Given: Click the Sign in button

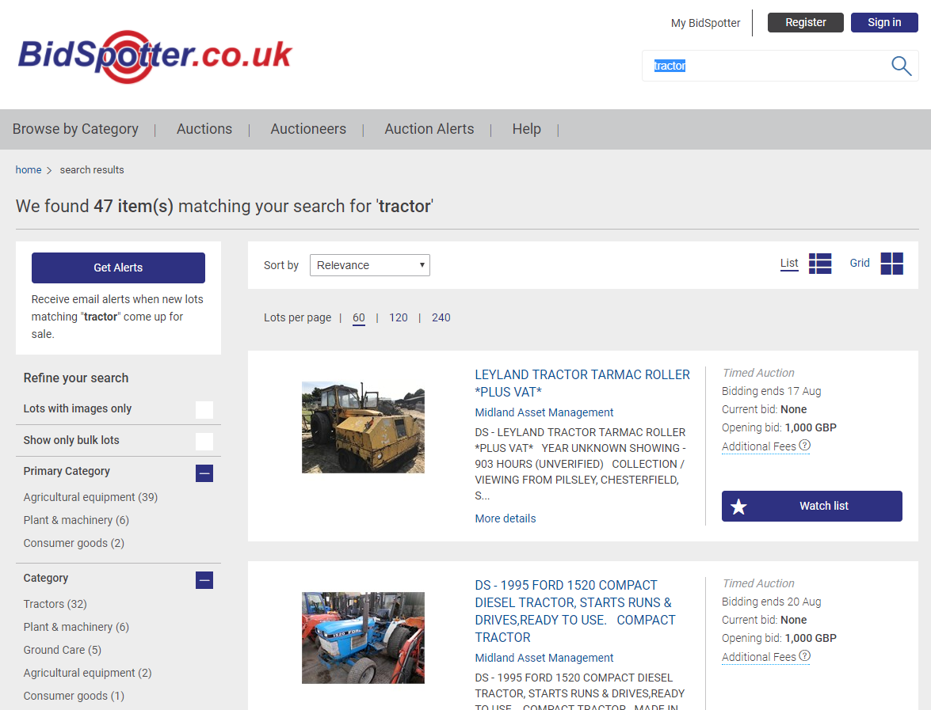Looking at the screenshot, I should pyautogui.click(x=884, y=22).
